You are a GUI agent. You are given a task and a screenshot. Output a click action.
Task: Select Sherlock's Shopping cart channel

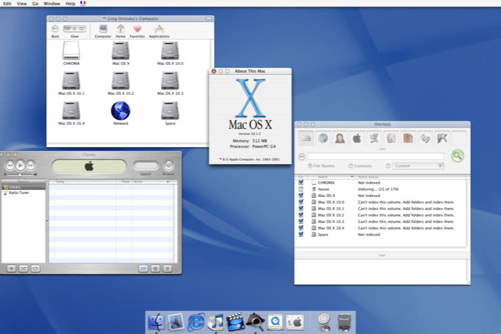click(x=375, y=138)
